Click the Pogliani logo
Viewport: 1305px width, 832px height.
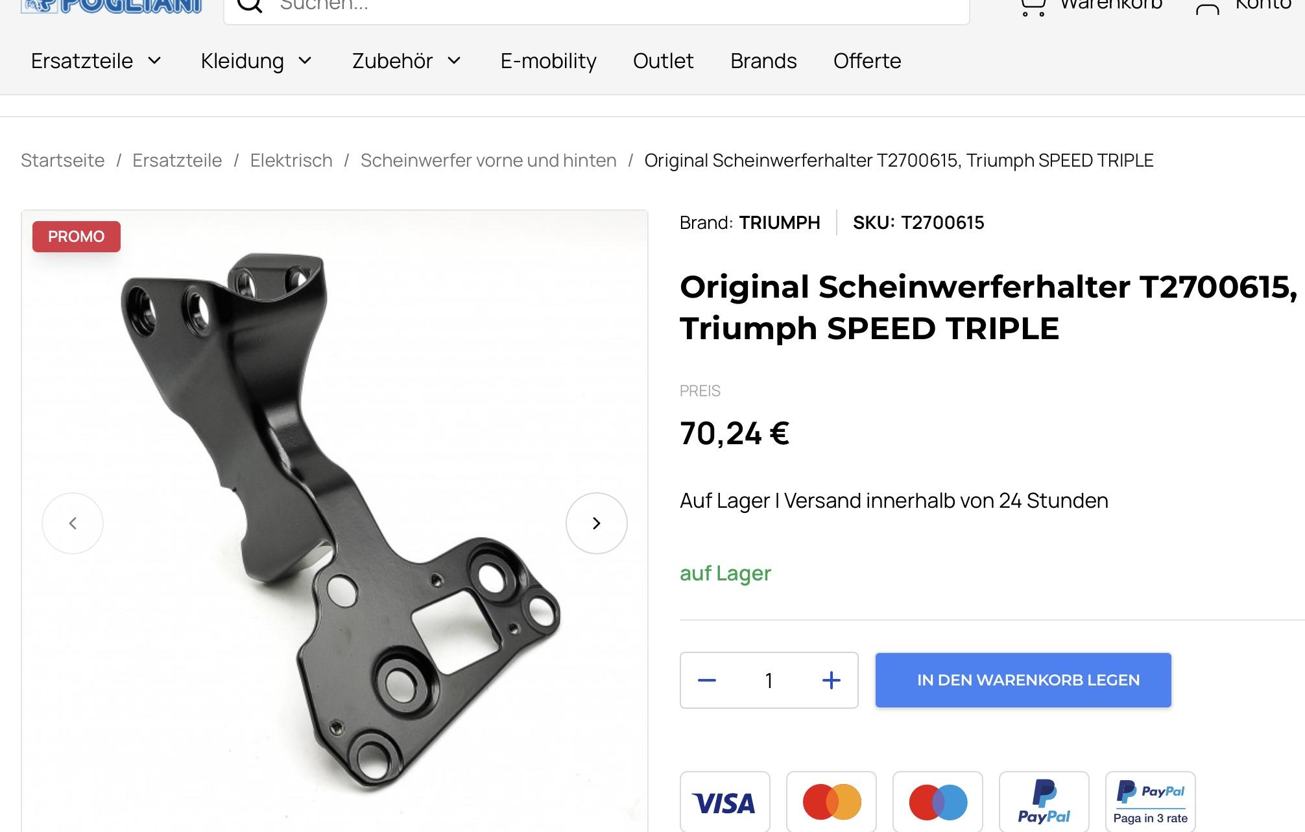[112, 5]
